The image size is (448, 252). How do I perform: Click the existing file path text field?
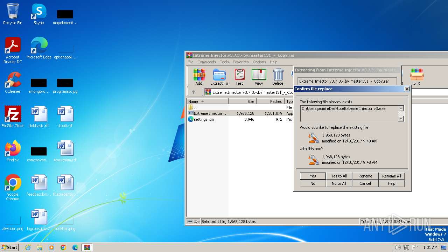[349, 113]
